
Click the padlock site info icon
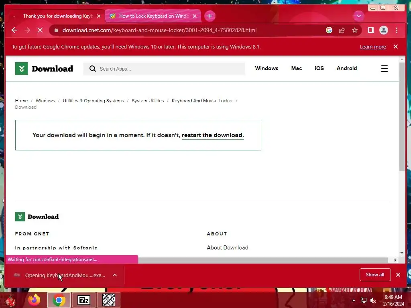[56, 30]
